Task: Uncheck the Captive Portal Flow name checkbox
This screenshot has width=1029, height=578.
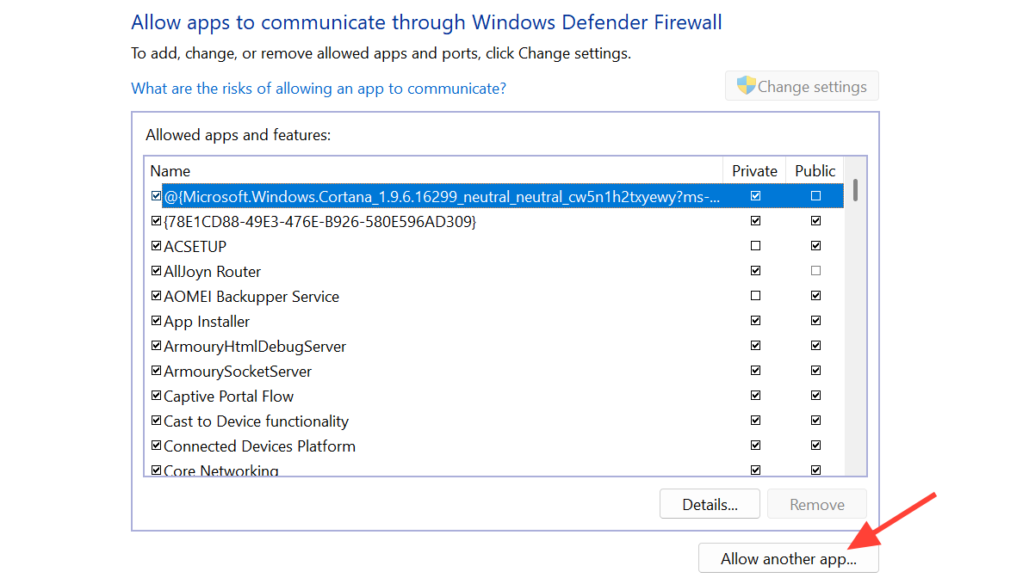Action: [x=156, y=396]
